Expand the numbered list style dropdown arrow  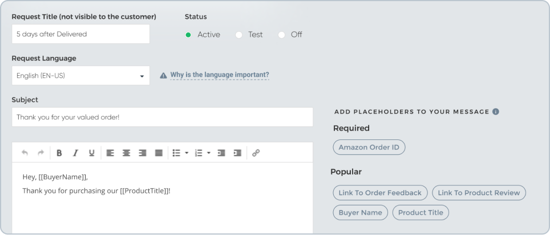pos(209,153)
